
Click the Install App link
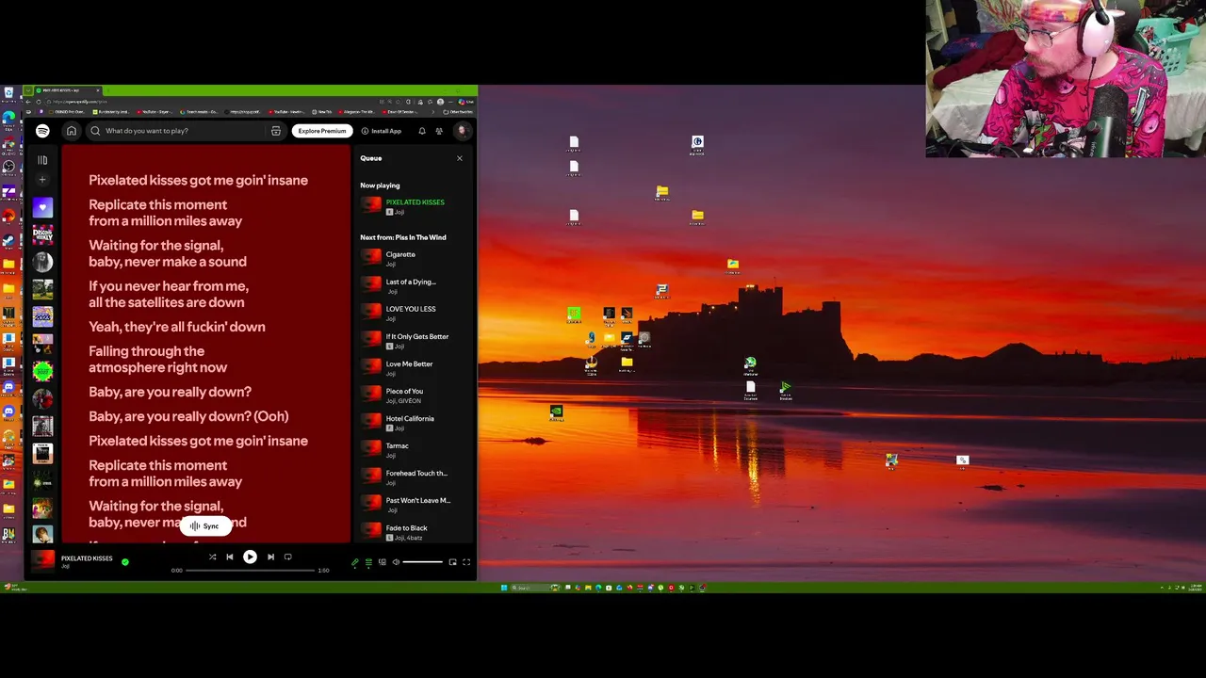(x=382, y=131)
